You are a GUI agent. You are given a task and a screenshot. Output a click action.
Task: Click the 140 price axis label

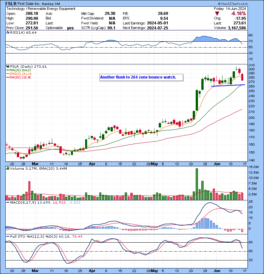coord(252,160)
